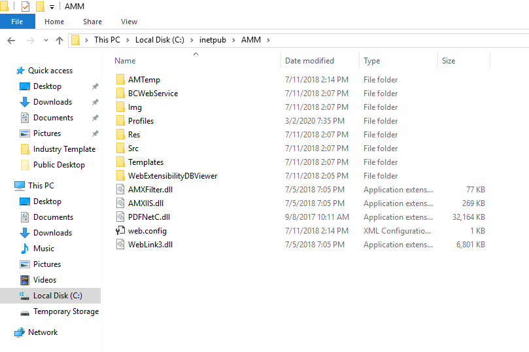Image resolution: width=529 pixels, height=352 pixels.
Task: Open the File menu tab
Action: pos(17,22)
